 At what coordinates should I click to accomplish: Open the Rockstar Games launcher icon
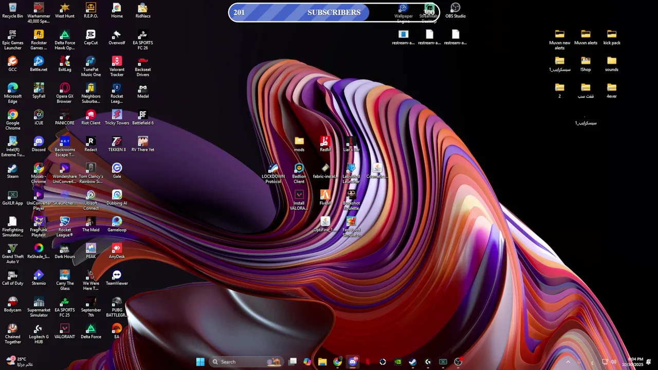point(39,40)
